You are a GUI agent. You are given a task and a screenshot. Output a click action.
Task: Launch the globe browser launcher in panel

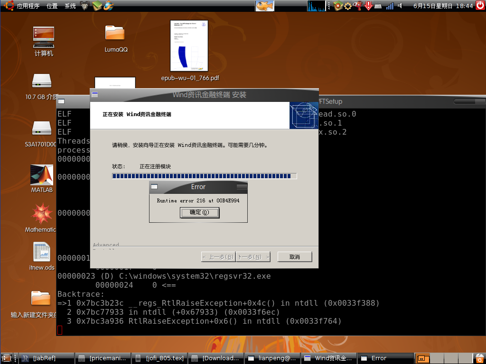point(109,6)
